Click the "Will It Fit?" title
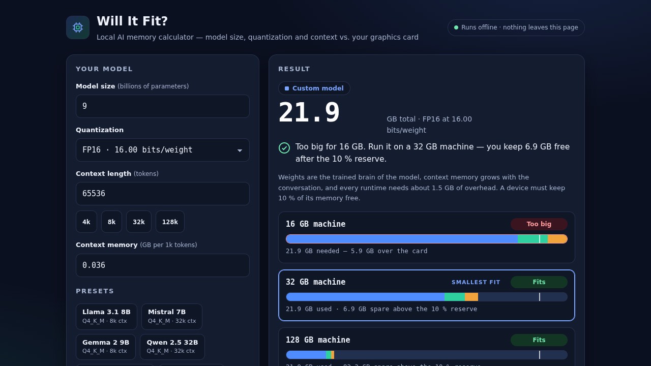The height and width of the screenshot is (366, 651). coord(132,21)
